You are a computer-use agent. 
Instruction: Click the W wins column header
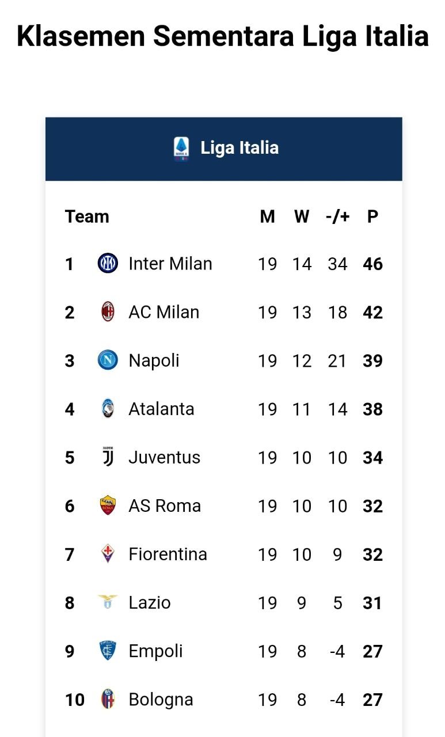click(302, 216)
